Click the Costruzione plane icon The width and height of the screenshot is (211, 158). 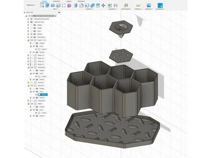pyautogui.click(x=126, y=5)
